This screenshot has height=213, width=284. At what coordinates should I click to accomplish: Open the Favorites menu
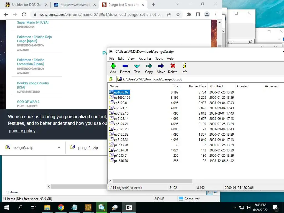point(145,58)
